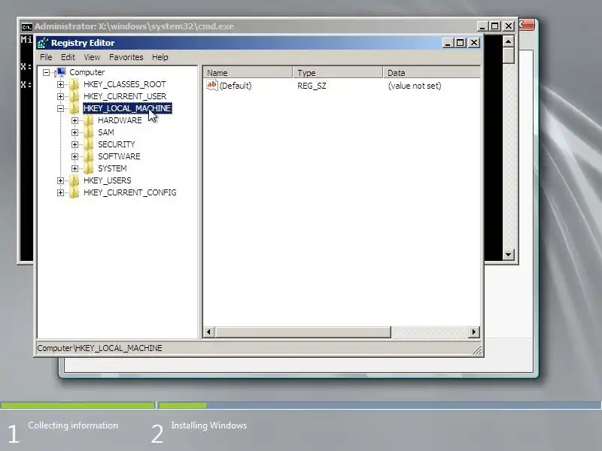Click the cmd.exe window scroll-down arrow
602x451 pixels.
pos(509,254)
